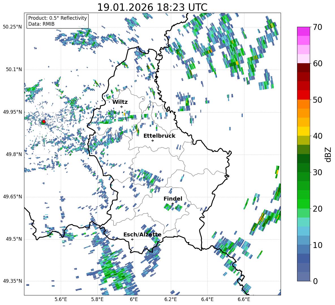Select the Wiltz city label

(120, 102)
